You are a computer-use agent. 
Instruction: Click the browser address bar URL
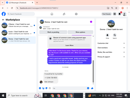tap(39, 8)
